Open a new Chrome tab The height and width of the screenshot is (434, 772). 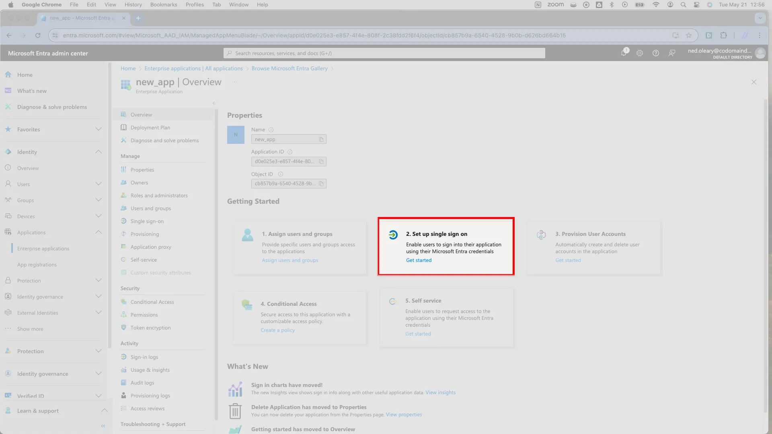coord(138,18)
